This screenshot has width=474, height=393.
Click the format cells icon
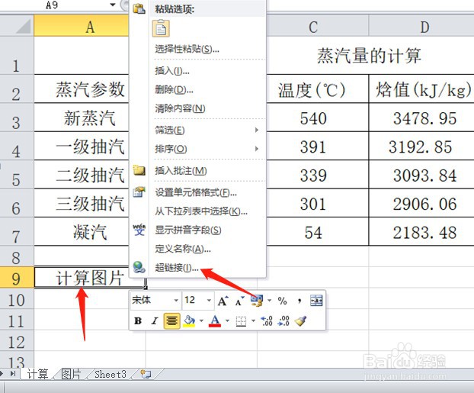[139, 192]
